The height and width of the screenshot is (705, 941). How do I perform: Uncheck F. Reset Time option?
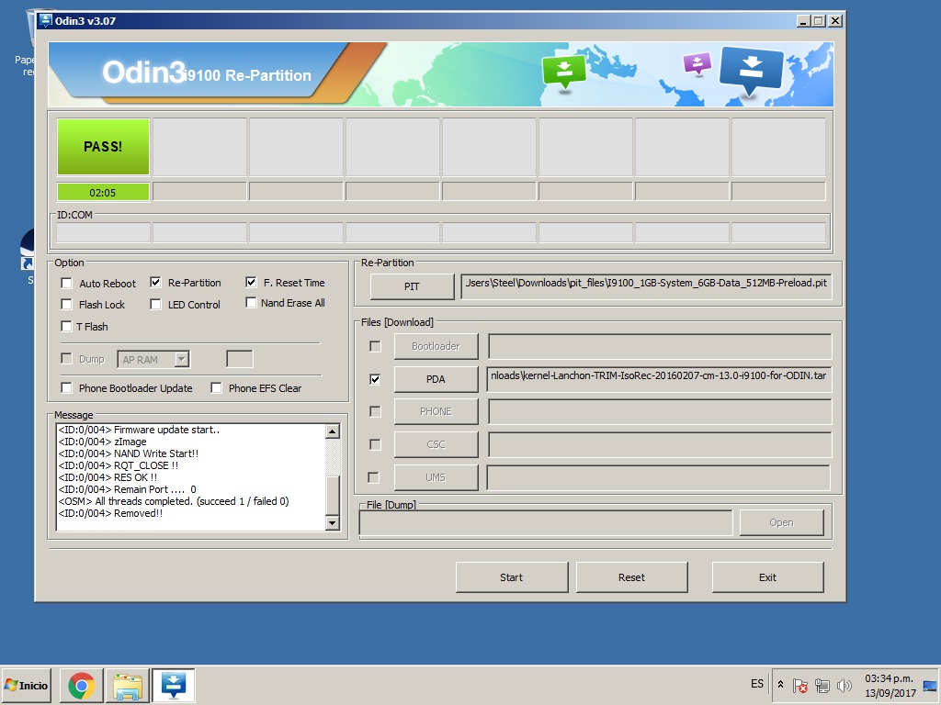[251, 283]
